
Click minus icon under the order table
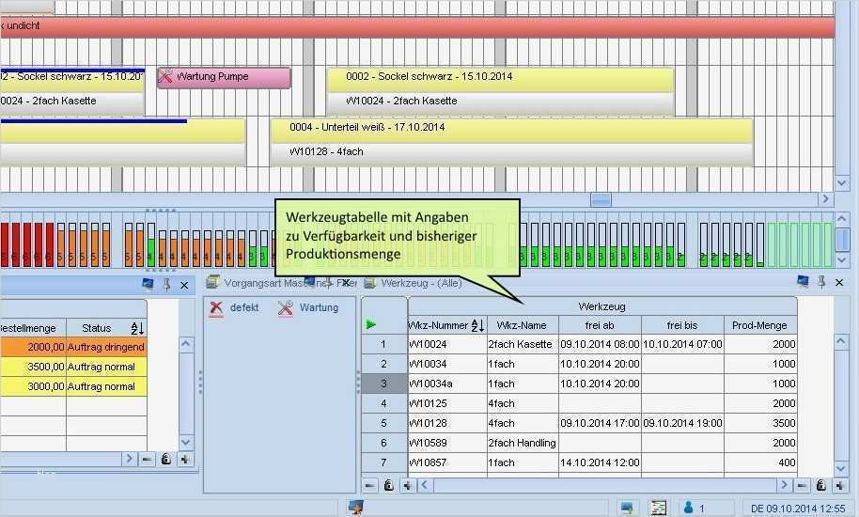tap(147, 459)
